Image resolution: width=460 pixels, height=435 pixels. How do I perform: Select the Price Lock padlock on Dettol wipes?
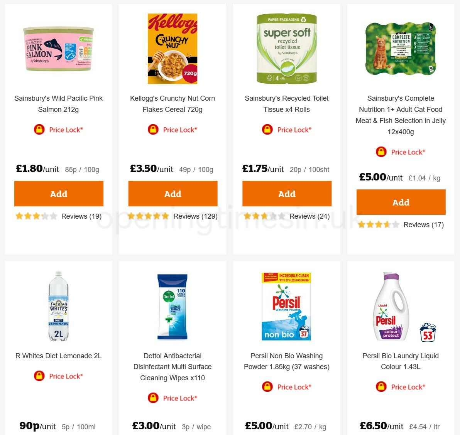153,398
